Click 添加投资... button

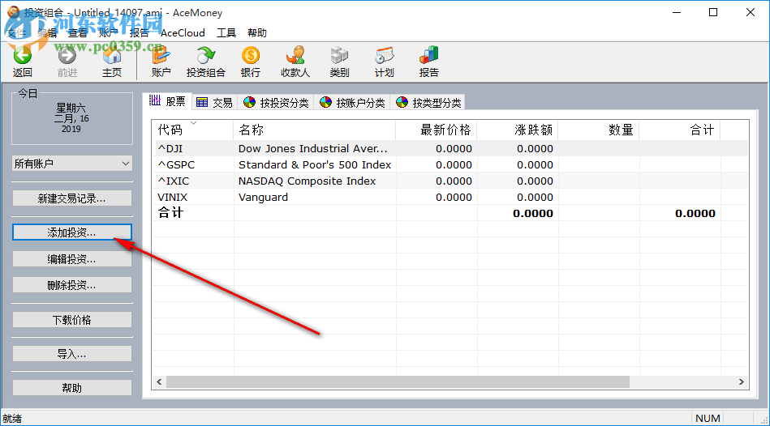[72, 232]
